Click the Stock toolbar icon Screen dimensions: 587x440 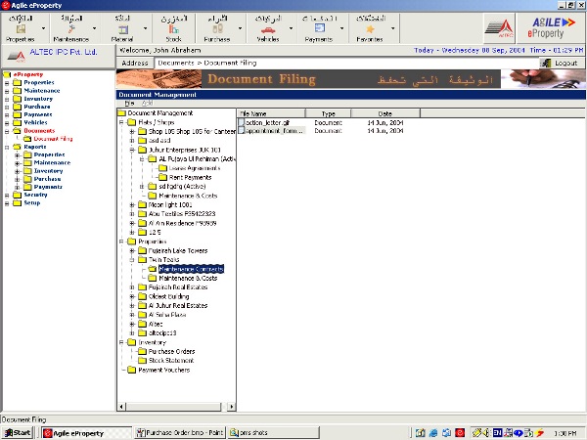coord(173,32)
